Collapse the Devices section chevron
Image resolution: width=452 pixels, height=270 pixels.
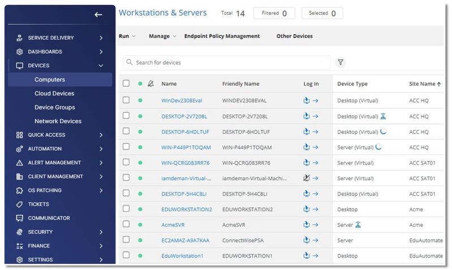(x=101, y=66)
